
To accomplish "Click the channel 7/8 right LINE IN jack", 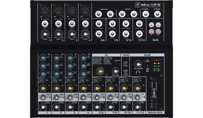I will pos(112,34).
